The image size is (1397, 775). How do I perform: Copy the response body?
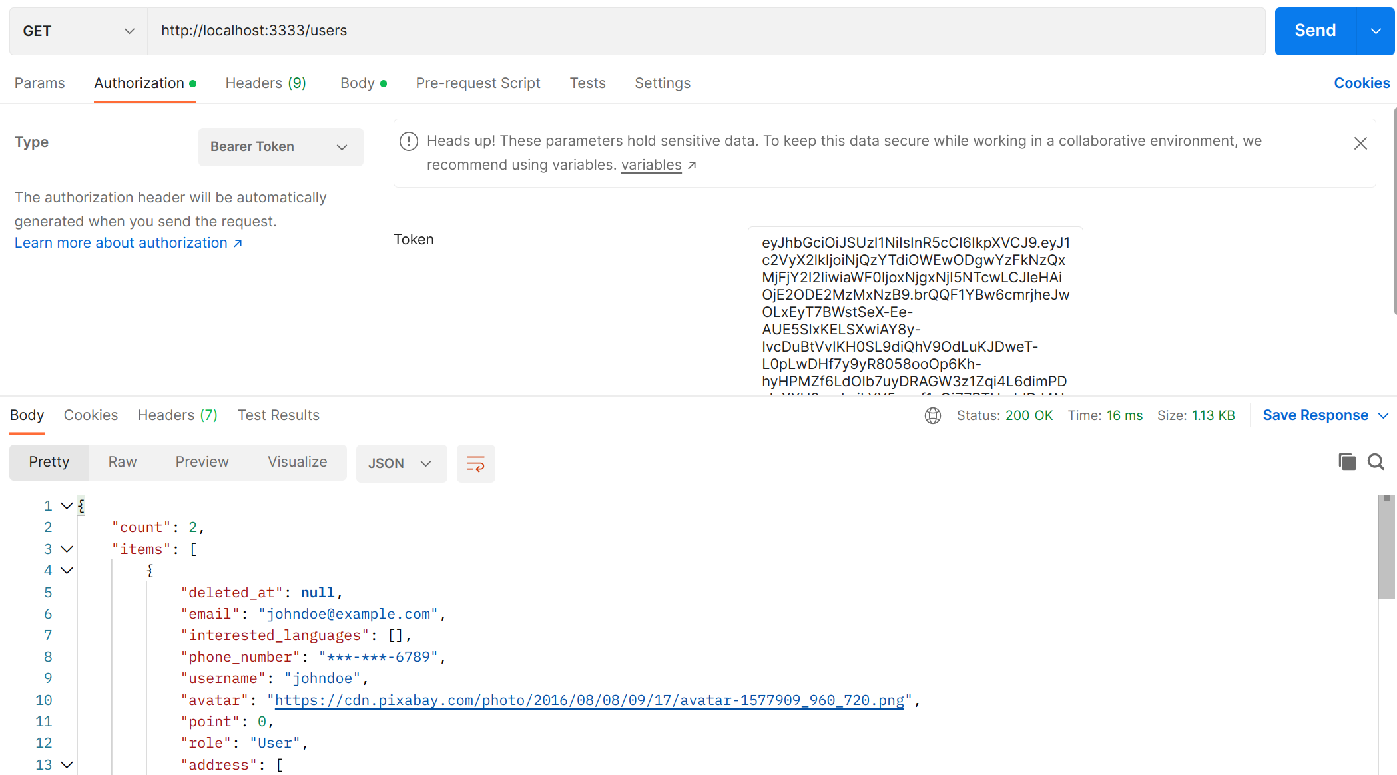pos(1347,461)
